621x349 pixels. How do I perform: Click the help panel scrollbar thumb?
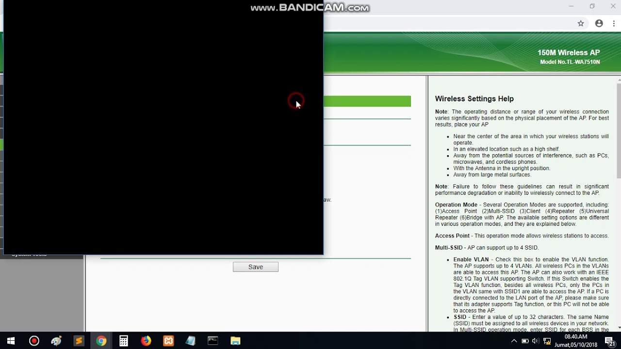pos(619,131)
